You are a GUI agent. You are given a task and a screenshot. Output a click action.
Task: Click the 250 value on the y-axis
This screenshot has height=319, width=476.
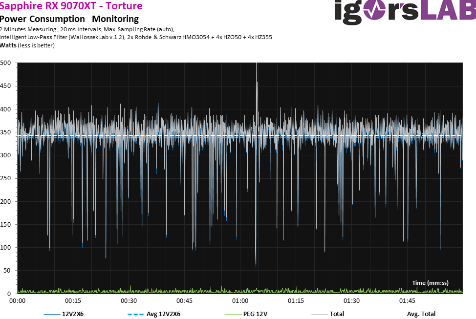(5, 178)
